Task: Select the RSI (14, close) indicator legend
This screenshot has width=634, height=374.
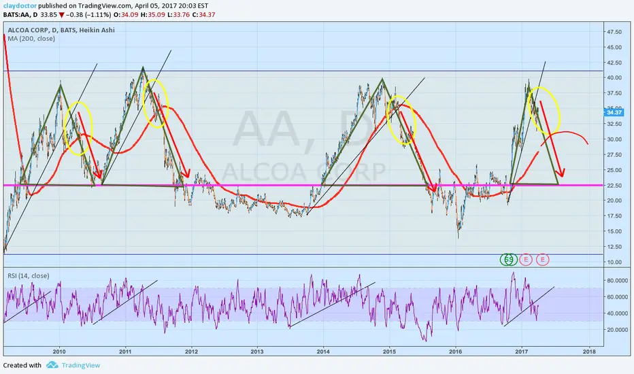Action: pyautogui.click(x=29, y=276)
